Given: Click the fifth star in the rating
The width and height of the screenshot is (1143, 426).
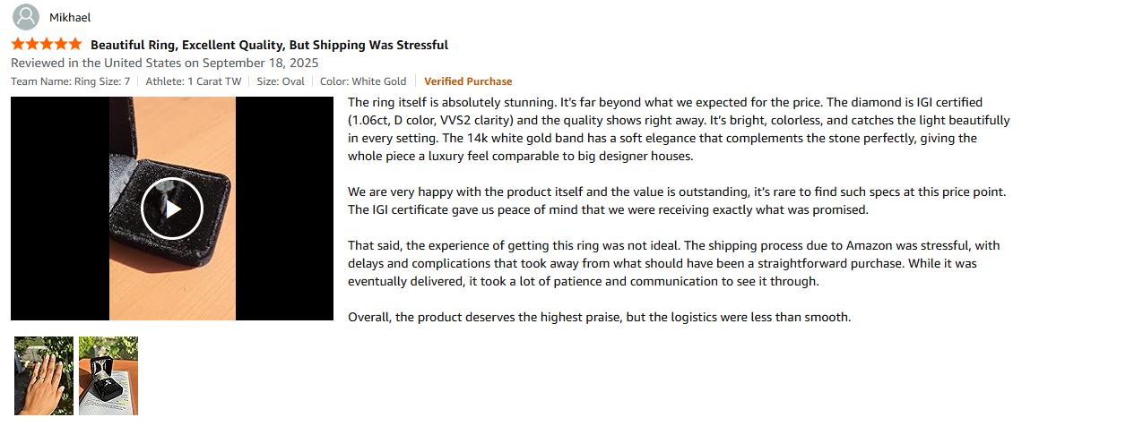Looking at the screenshot, I should (75, 45).
